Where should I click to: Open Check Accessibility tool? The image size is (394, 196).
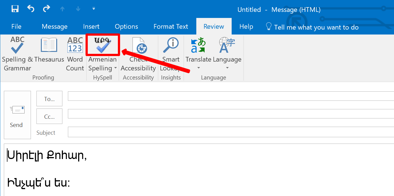coord(138,54)
